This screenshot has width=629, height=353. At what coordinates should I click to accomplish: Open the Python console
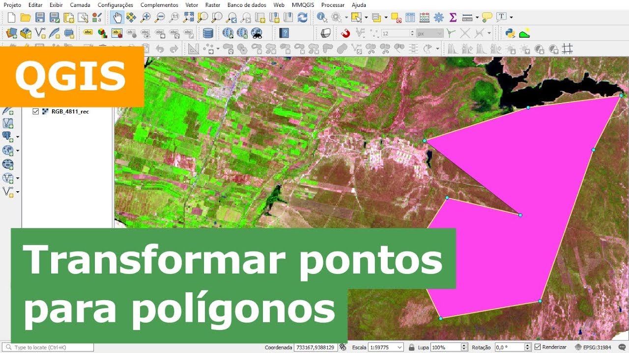pyautogui.click(x=510, y=33)
